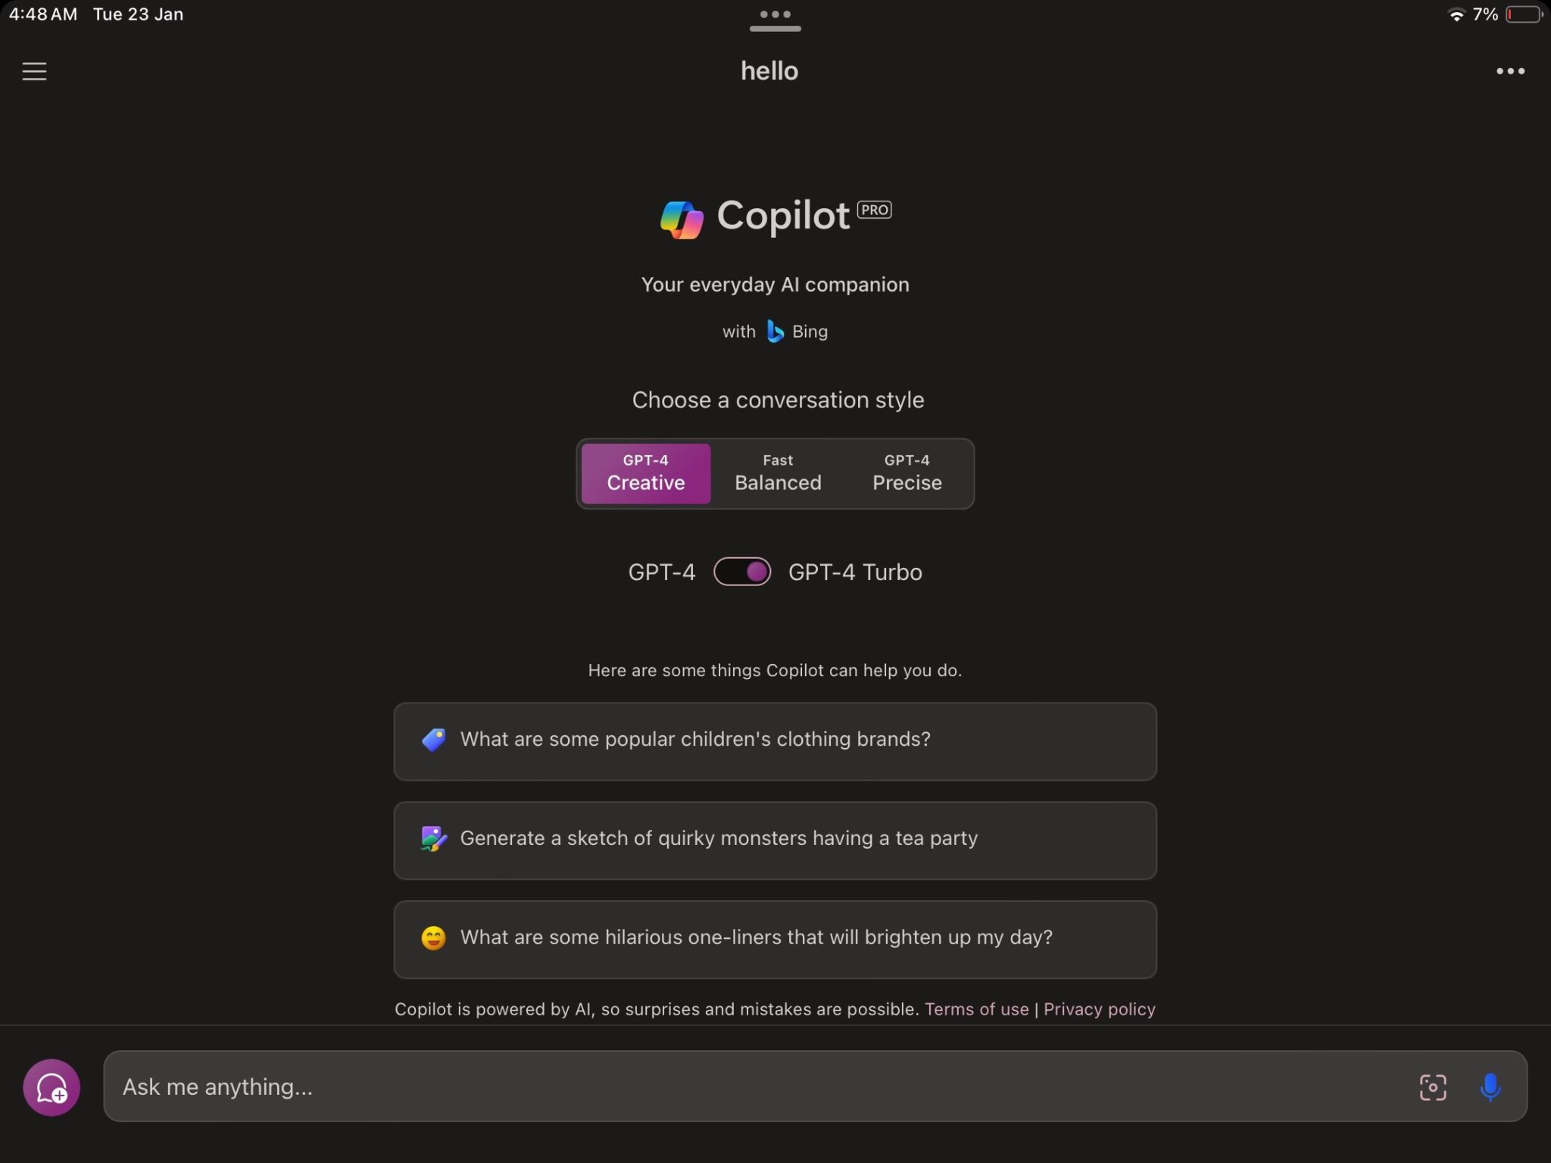Screen dimensions: 1551x1163
Task: Click the microphone icon in input
Action: [1491, 1085]
